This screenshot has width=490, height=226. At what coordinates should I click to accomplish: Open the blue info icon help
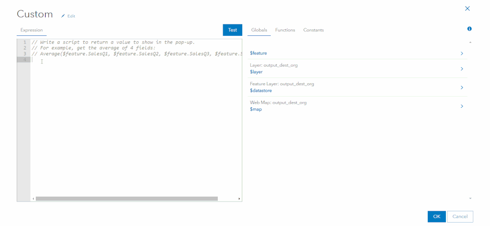[x=469, y=29]
